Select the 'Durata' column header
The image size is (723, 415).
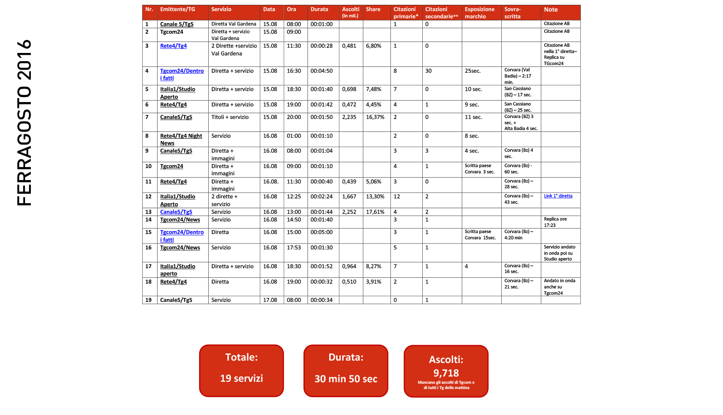click(323, 13)
